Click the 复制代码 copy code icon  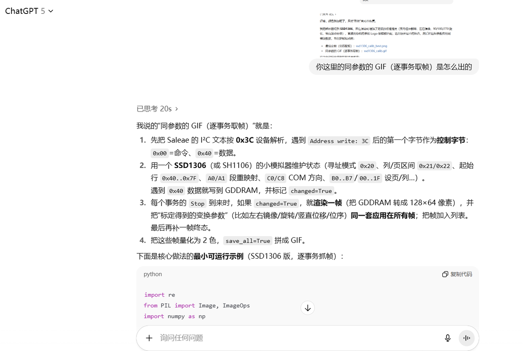click(x=457, y=274)
